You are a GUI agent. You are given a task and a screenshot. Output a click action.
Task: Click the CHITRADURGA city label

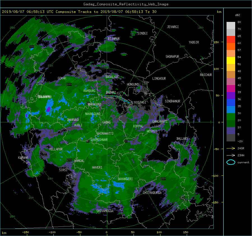[x=152, y=193]
